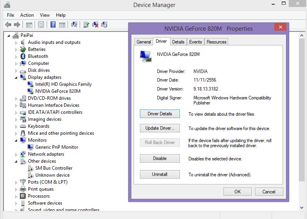
Task: Click the Audio inputs and outputs speaker icon
Action: pos(23,42)
